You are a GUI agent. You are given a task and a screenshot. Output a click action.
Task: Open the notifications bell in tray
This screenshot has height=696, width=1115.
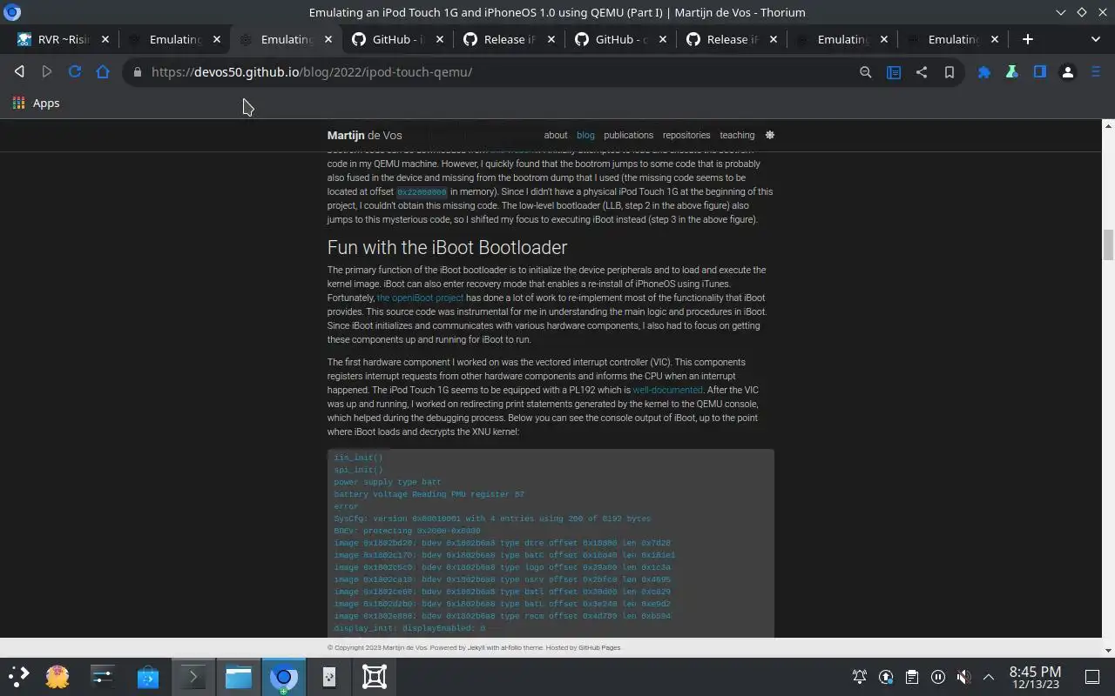click(860, 677)
